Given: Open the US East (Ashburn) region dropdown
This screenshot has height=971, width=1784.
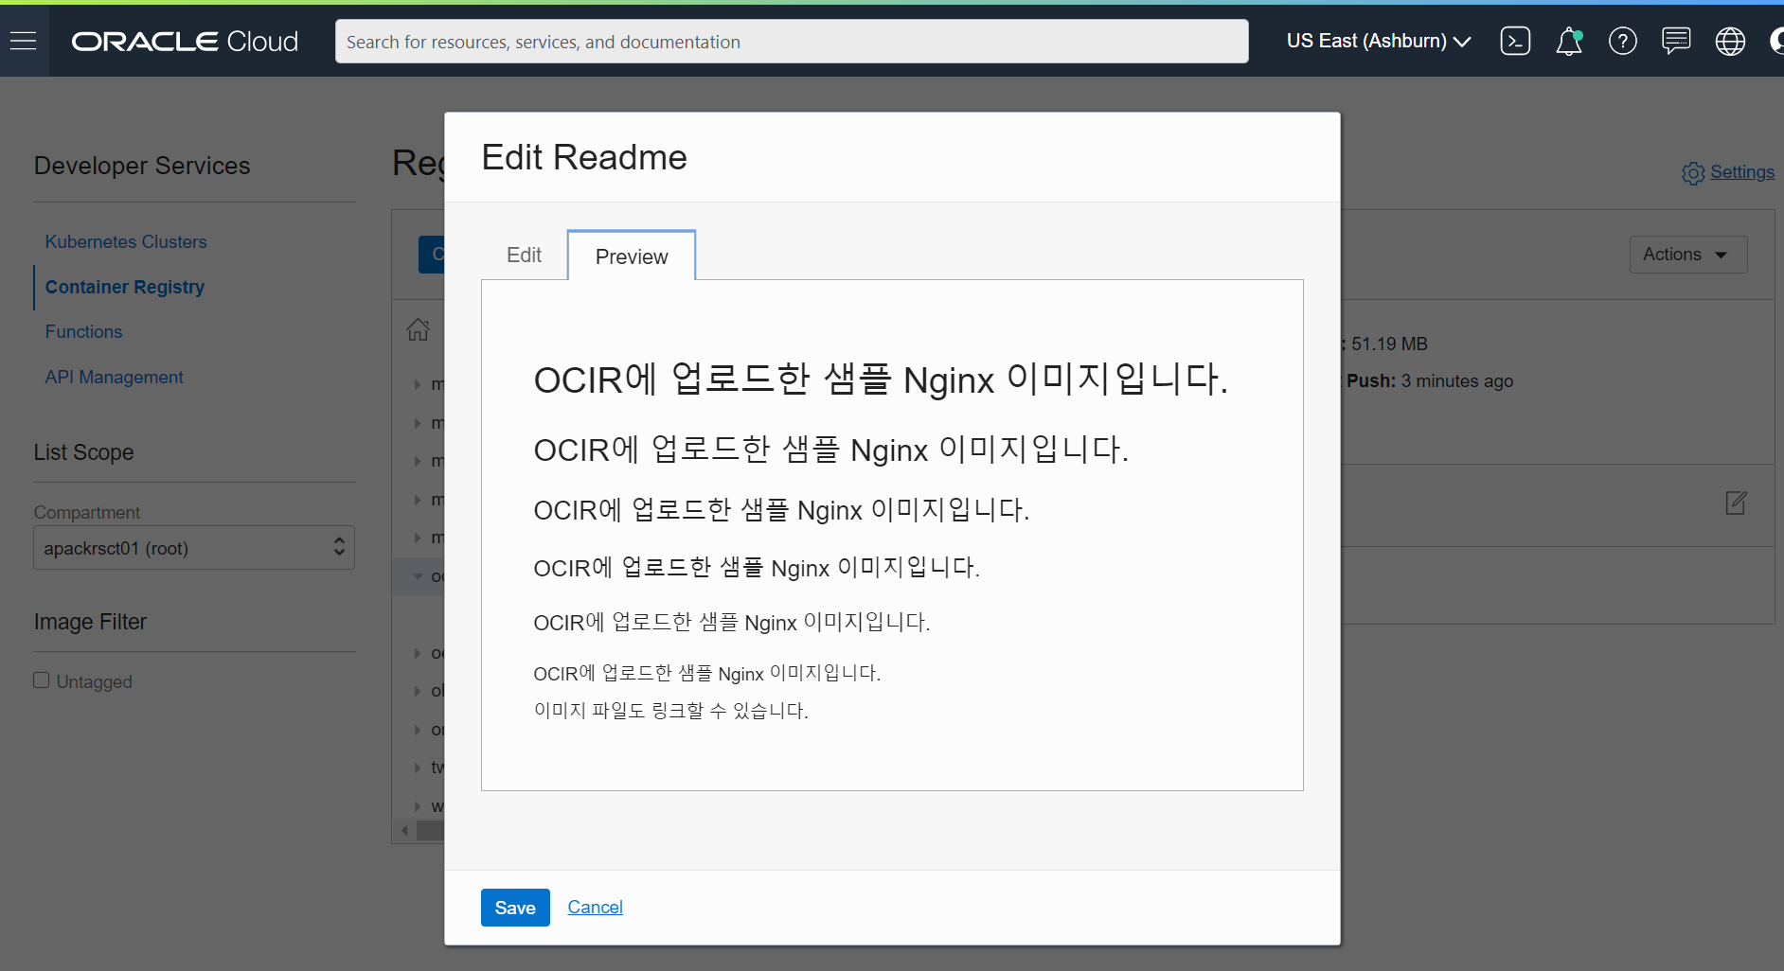Looking at the screenshot, I should click(x=1379, y=41).
